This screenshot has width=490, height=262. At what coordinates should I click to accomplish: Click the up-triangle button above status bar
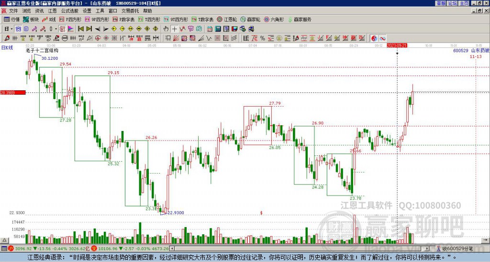(x=4, y=240)
